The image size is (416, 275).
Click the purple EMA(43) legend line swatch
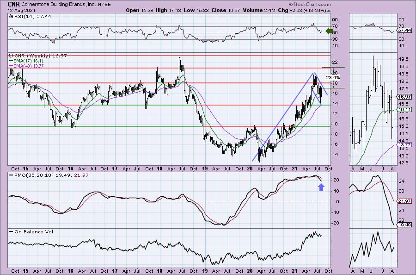pyautogui.click(x=11, y=66)
